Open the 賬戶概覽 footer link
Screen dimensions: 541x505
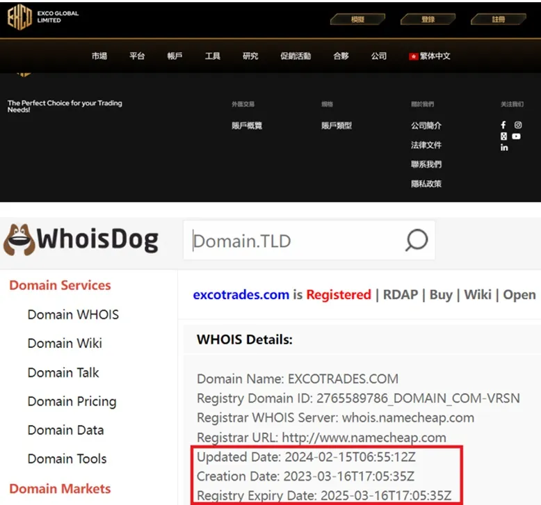(247, 126)
